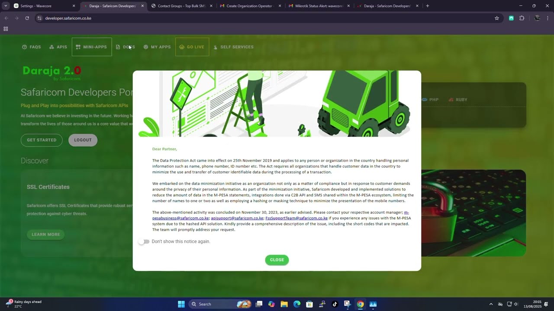554x311 pixels.
Task: Open TikTok from the taskbar
Action: tap(335, 304)
